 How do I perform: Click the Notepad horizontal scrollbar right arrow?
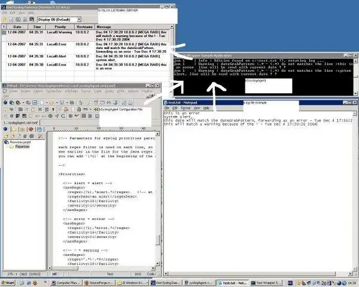pos(350,274)
